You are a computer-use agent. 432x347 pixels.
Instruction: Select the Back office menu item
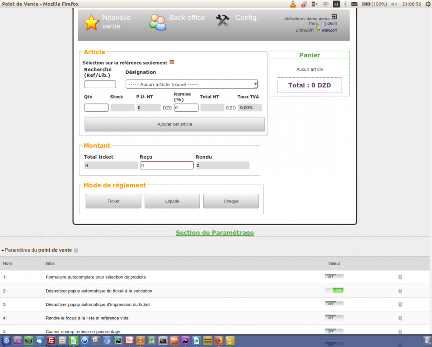click(x=187, y=18)
